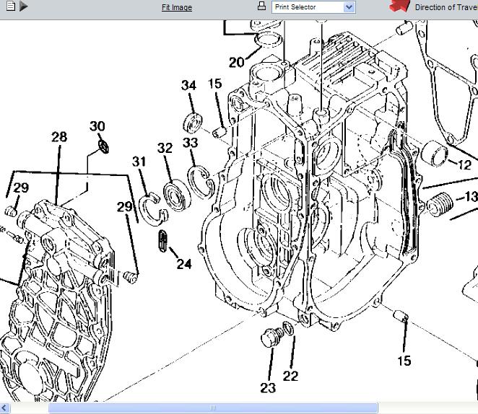Click the horizontal scrollbar thumb
Screen dimensions: 478x414
pyautogui.click(x=212, y=408)
